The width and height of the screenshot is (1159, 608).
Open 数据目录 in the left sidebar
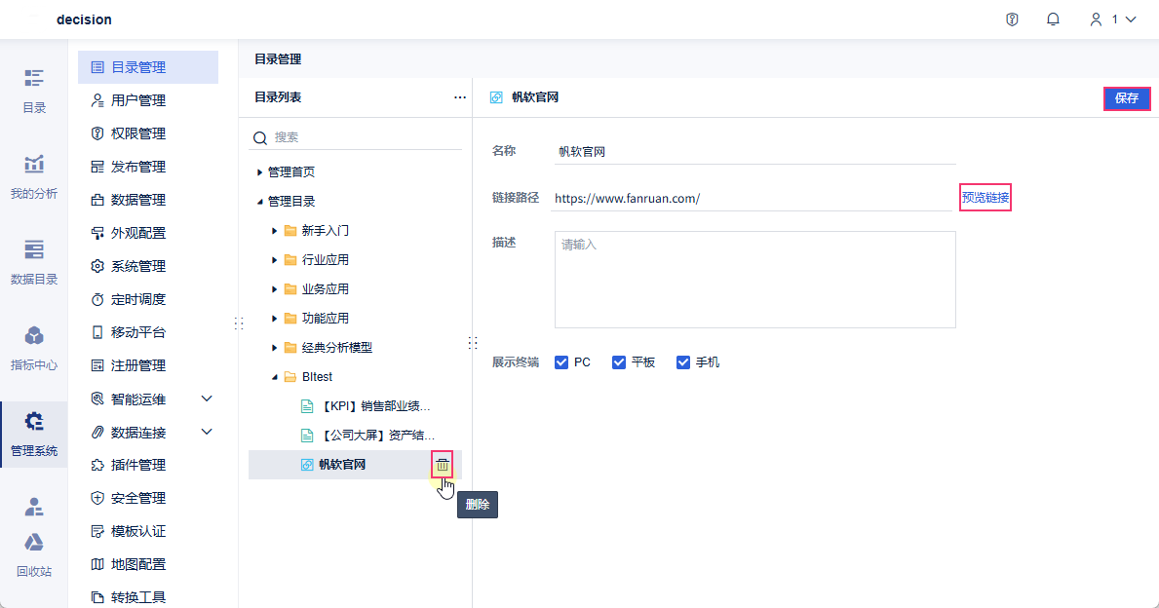(x=34, y=263)
